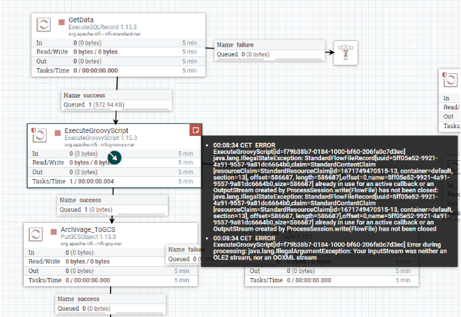461x317 pixels.
Task: Click the 'ExecuteSQLRecord 1.15.3' type label
Action: click(x=102, y=27)
